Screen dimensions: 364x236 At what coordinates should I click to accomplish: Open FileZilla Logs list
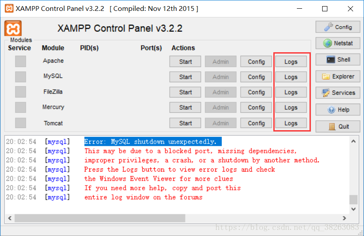[291, 92]
